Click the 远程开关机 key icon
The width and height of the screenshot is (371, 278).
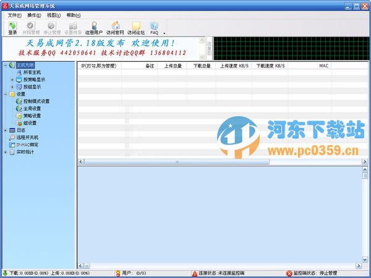click(x=12, y=137)
